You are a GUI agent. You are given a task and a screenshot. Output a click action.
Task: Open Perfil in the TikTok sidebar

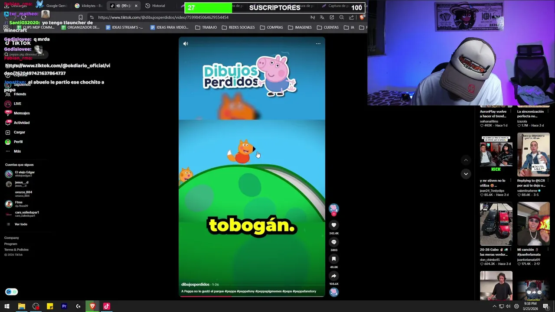14,142
